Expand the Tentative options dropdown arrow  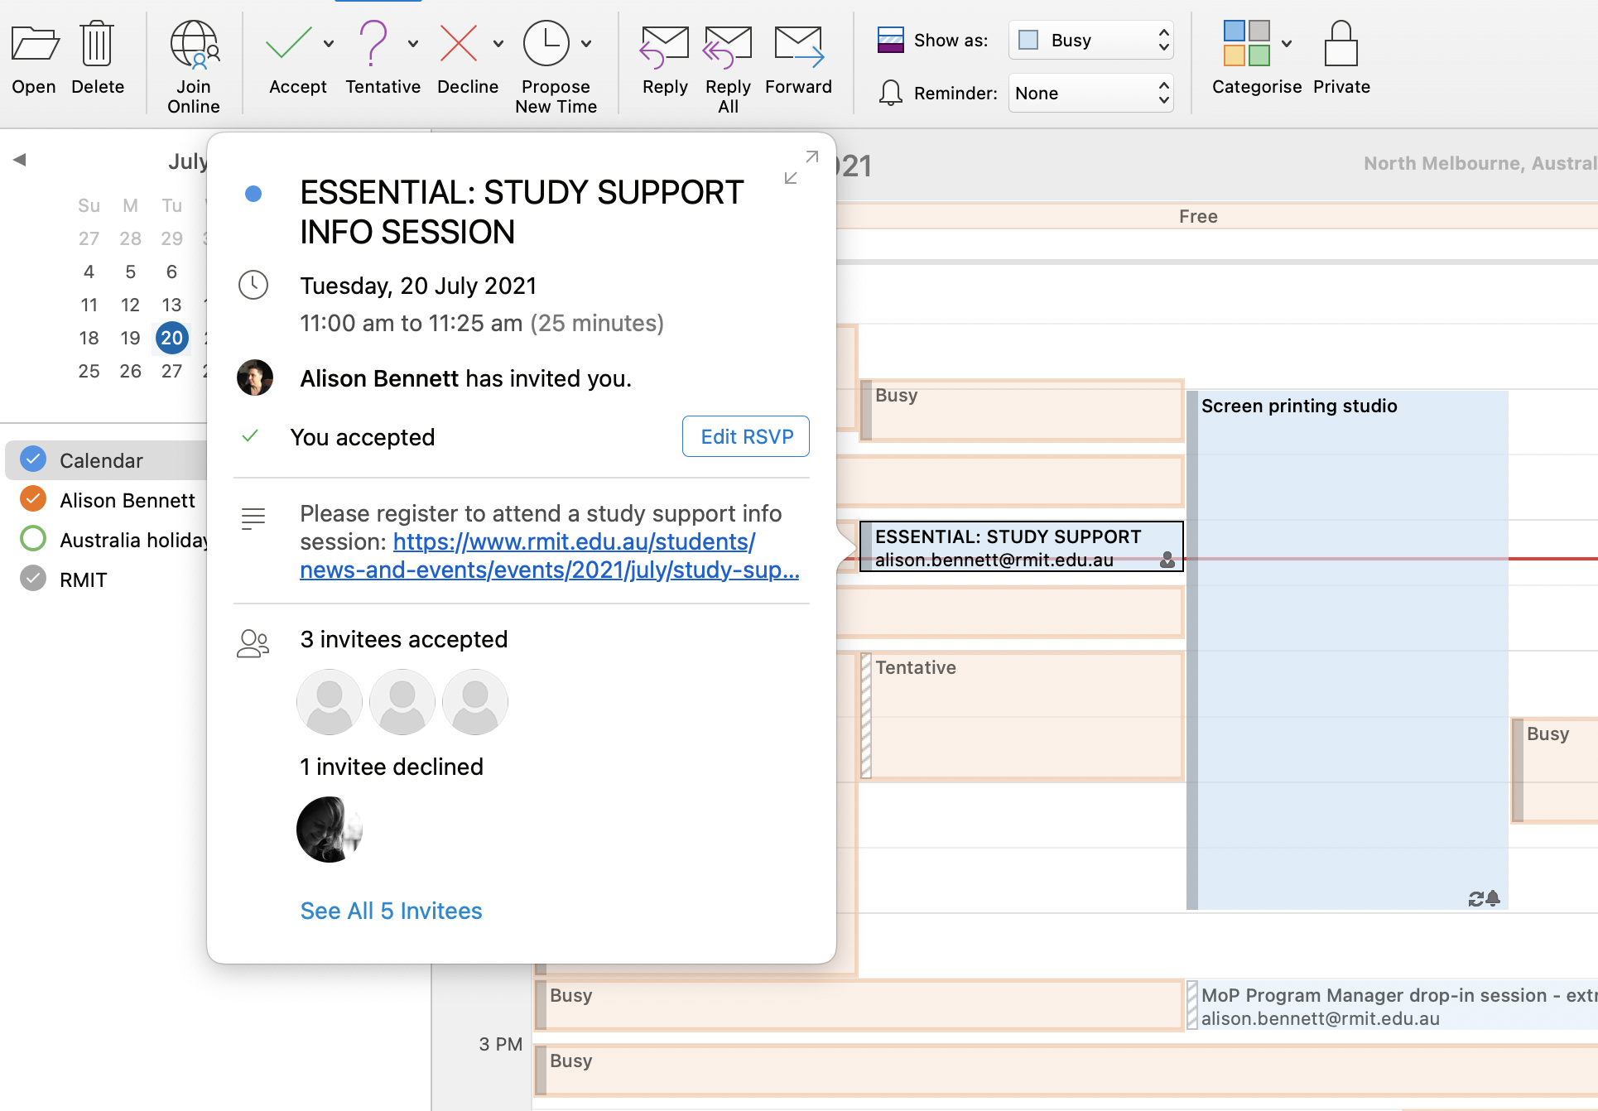click(x=413, y=44)
